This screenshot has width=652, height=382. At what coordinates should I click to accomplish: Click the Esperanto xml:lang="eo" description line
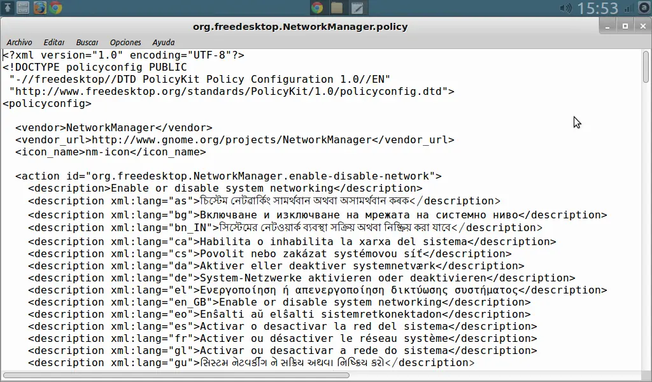coord(280,314)
